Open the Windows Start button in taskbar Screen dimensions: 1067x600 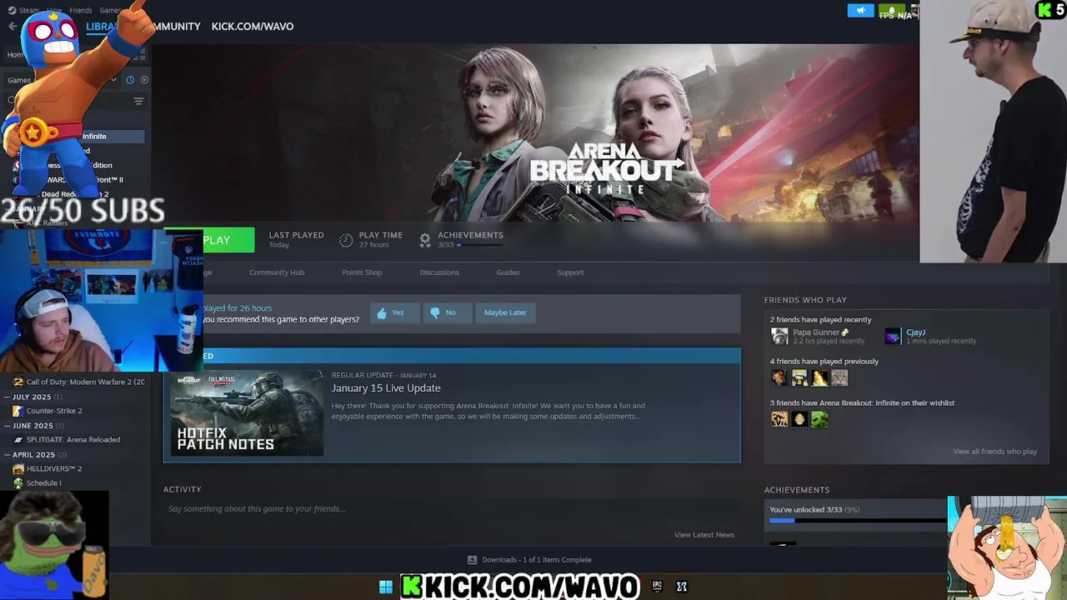point(385,587)
